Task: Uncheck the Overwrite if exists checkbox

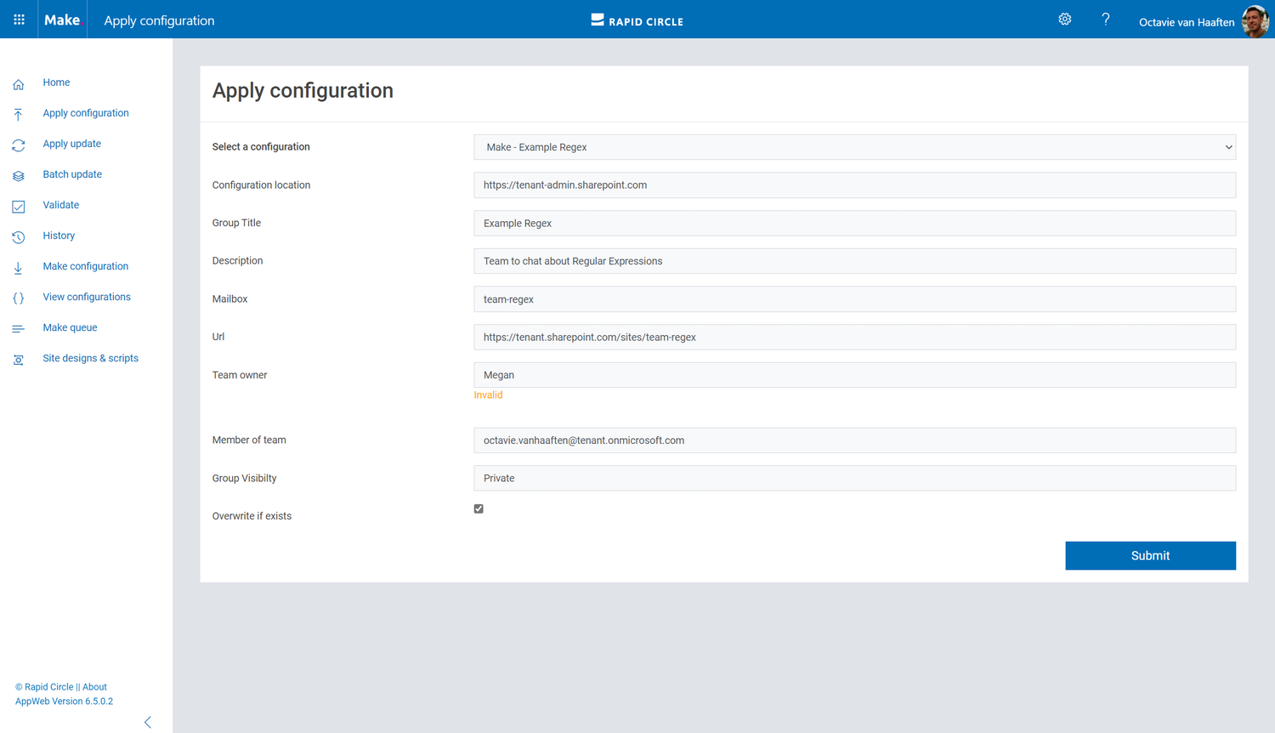Action: pyautogui.click(x=479, y=509)
